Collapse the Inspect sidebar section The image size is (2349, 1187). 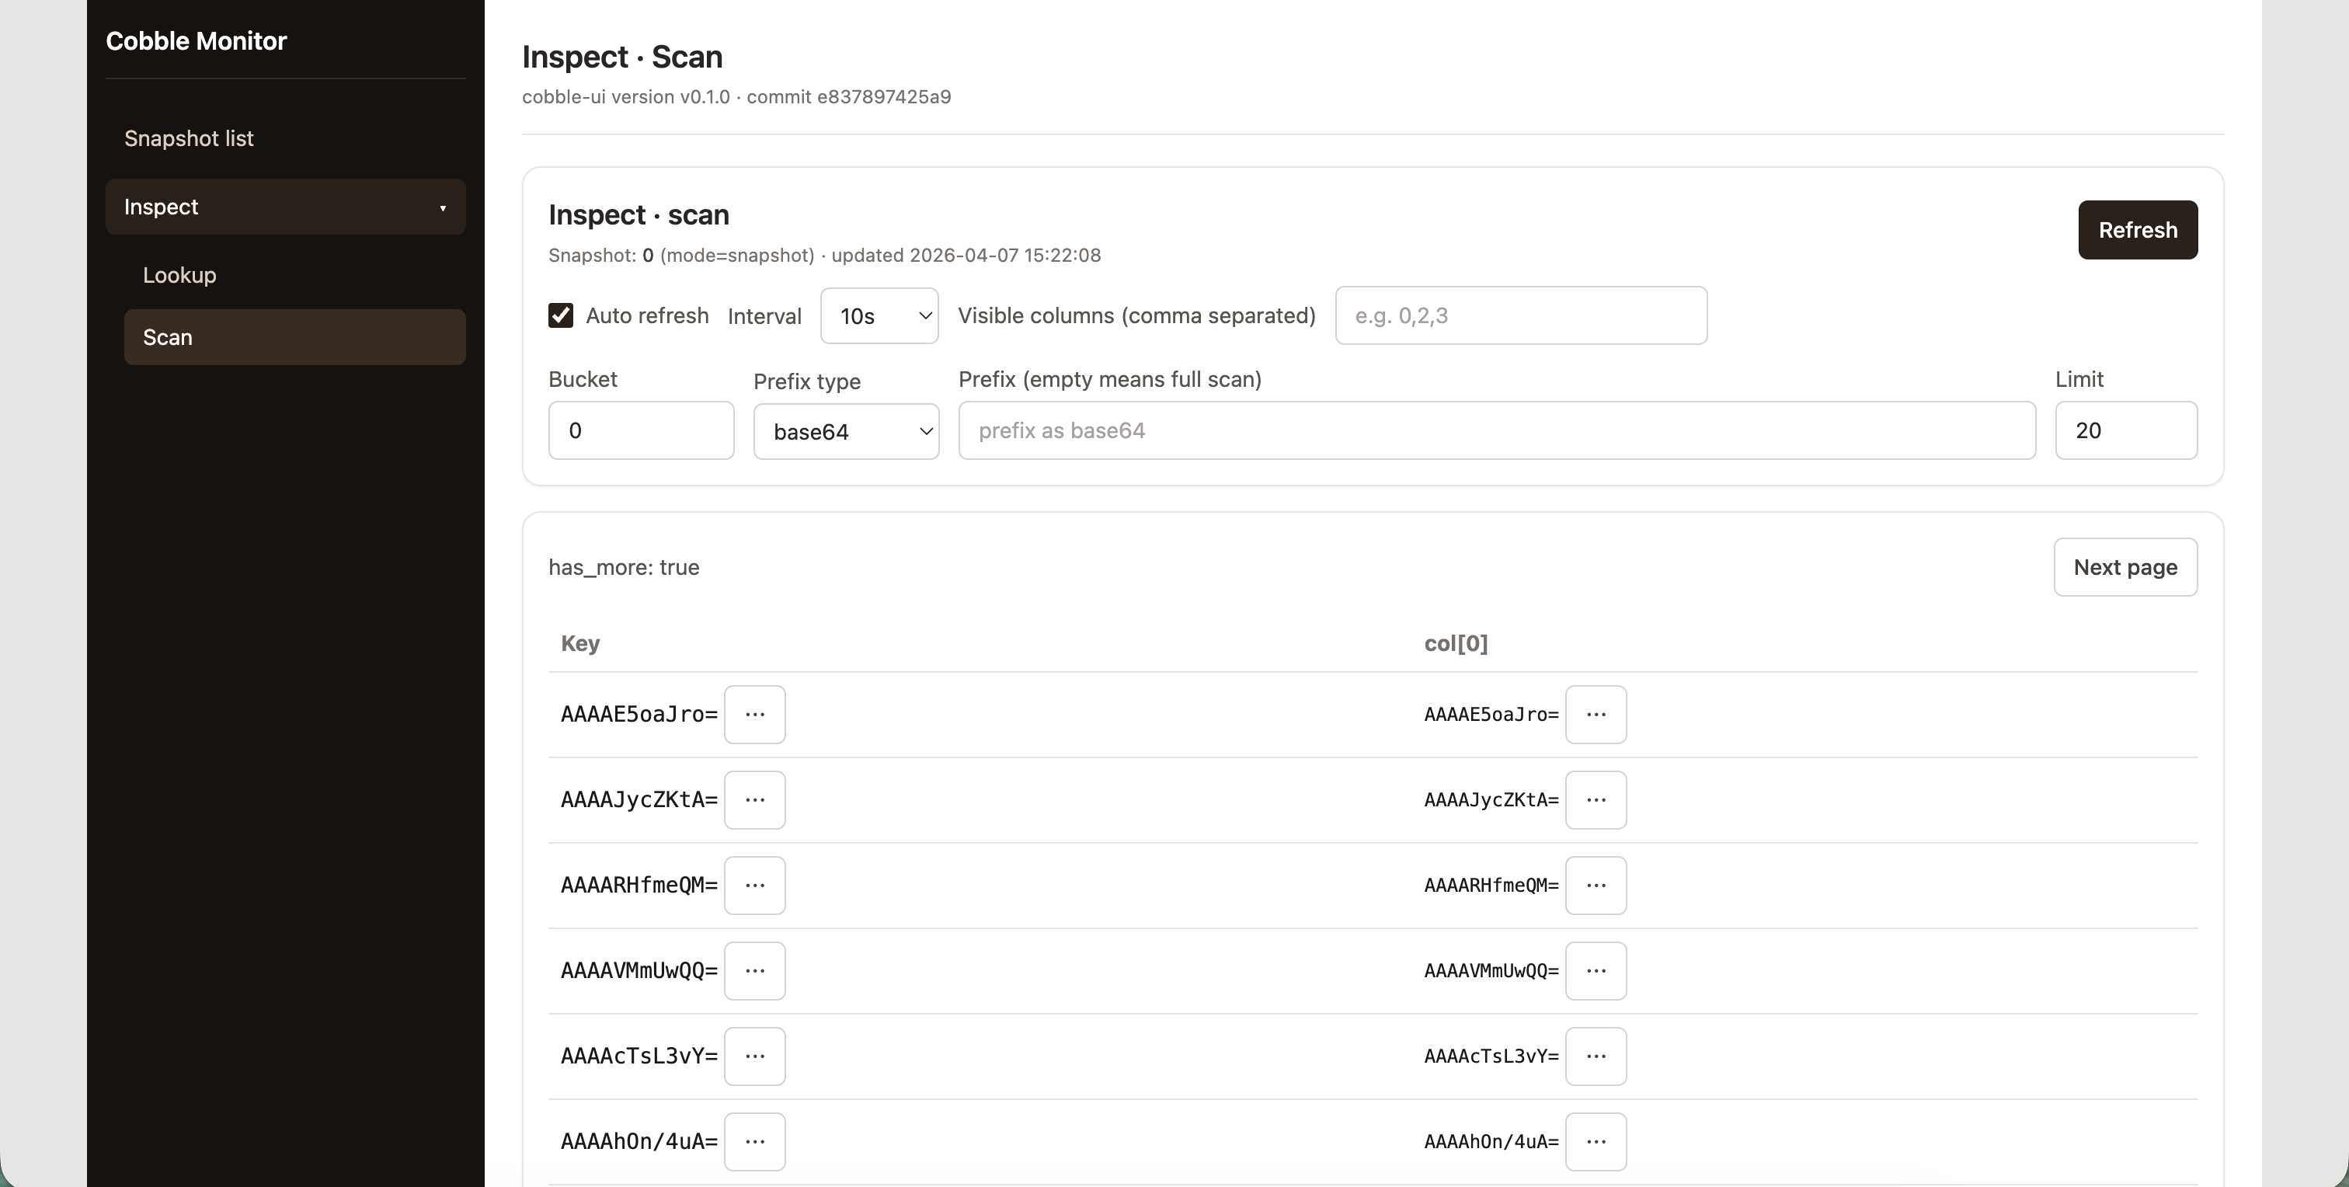point(285,207)
